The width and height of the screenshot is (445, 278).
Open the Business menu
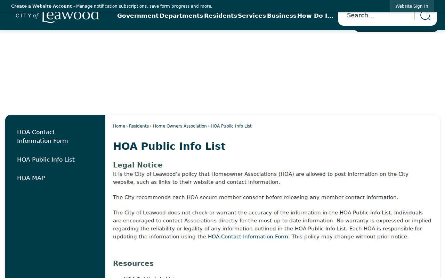[282, 16]
